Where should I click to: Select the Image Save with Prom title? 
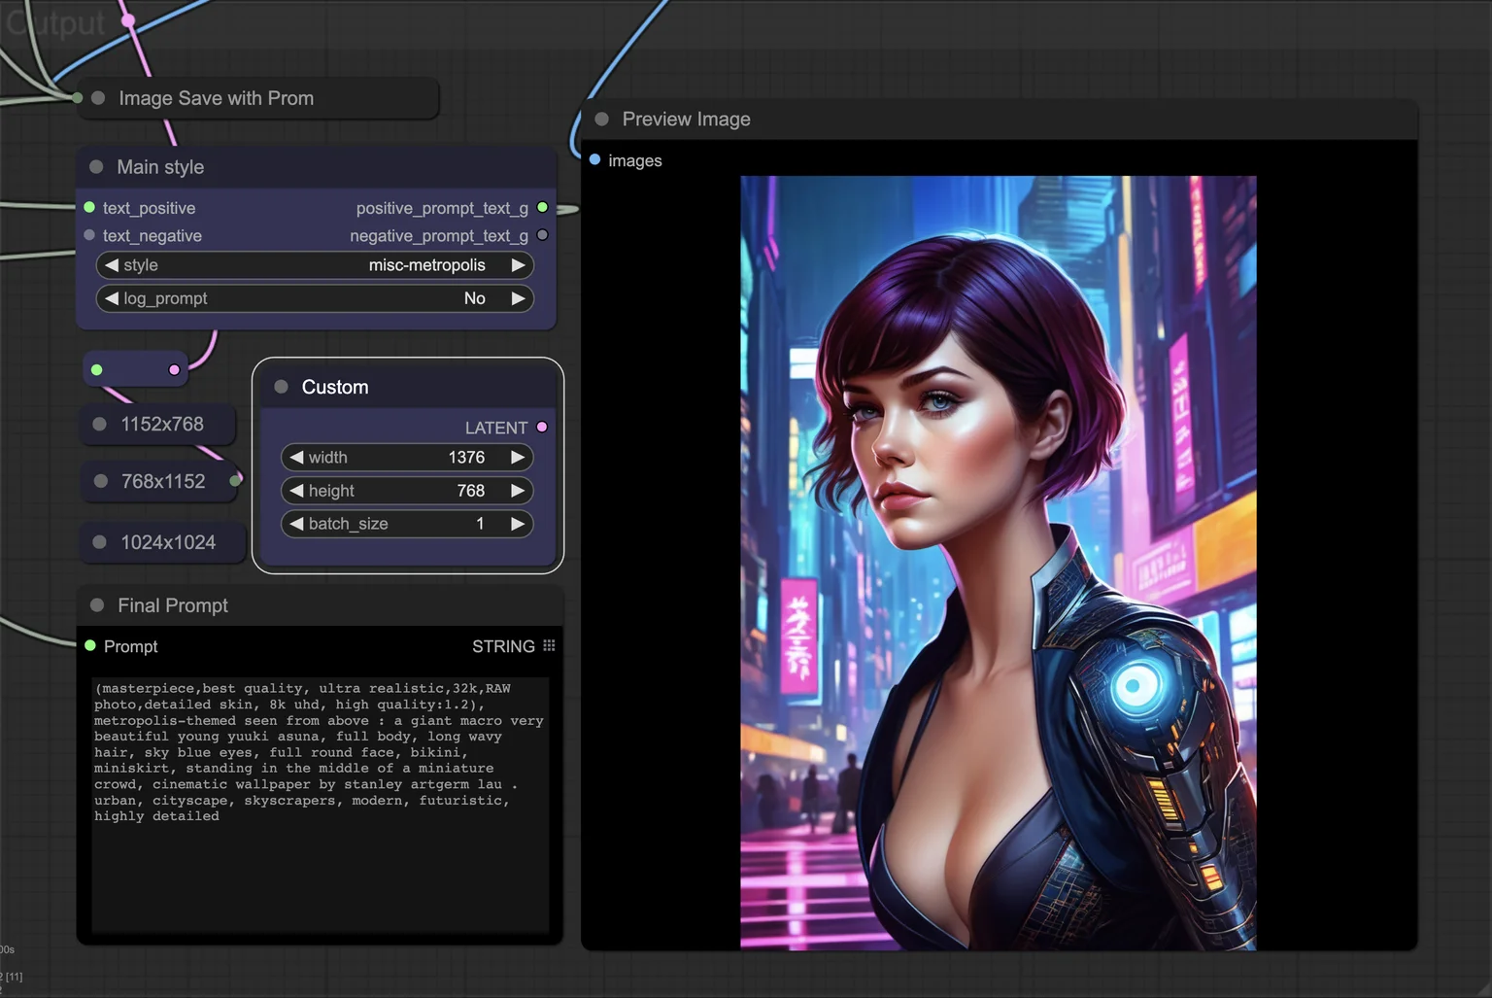point(216,98)
